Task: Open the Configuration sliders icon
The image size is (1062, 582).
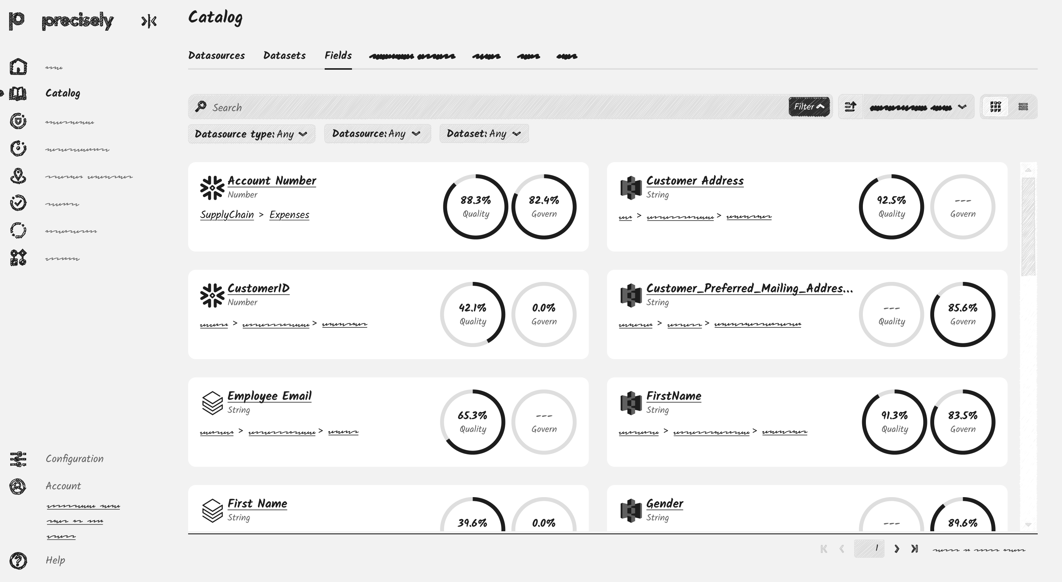Action: 18,459
